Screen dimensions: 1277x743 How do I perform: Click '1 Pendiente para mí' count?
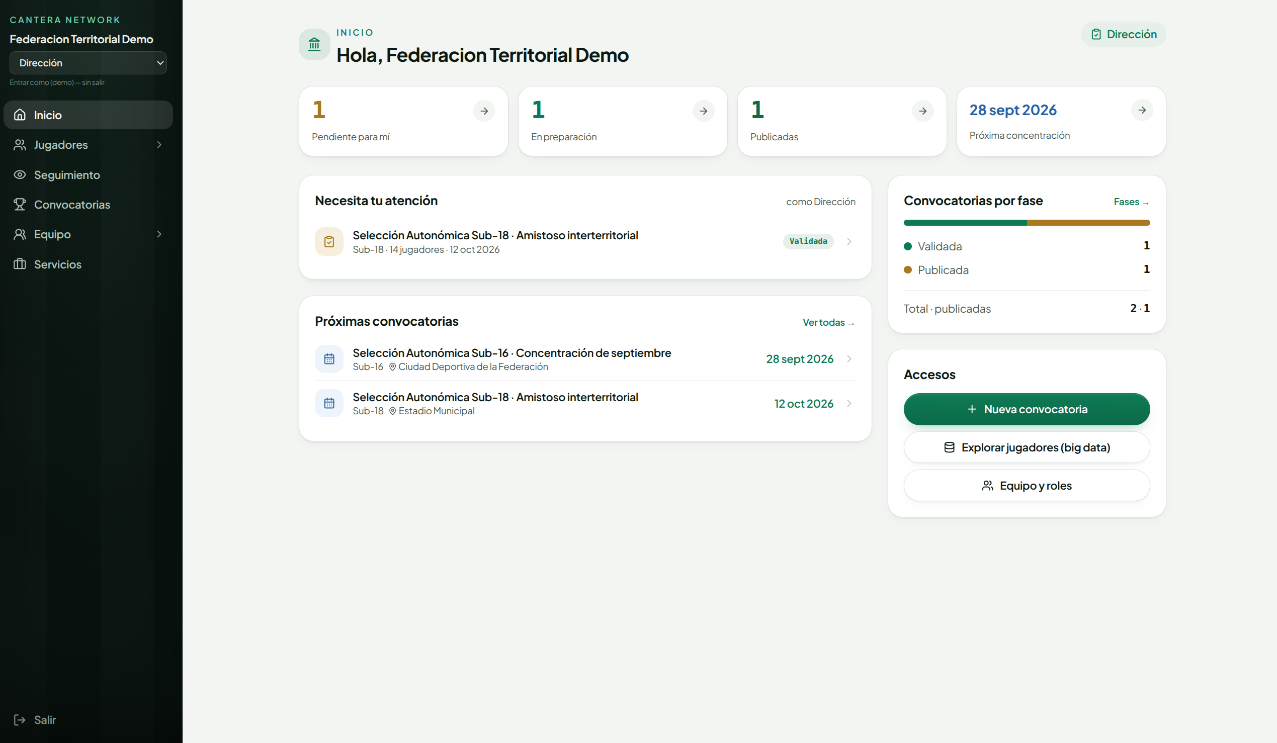point(319,110)
